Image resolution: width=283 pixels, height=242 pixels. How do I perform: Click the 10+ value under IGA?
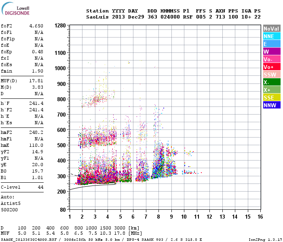[246, 17]
